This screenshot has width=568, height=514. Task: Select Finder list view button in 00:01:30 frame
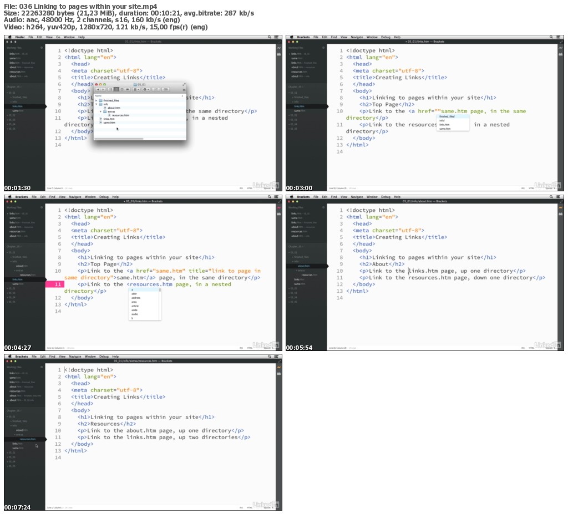[116, 89]
